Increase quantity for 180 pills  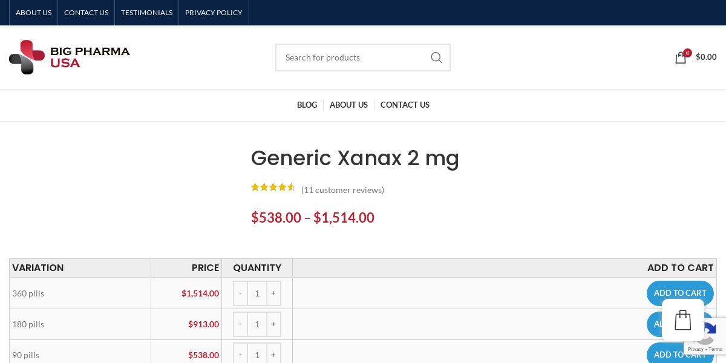[273, 324]
